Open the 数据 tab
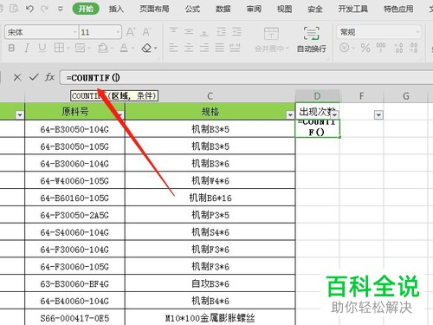This screenshot has height=325, width=433. [x=223, y=9]
